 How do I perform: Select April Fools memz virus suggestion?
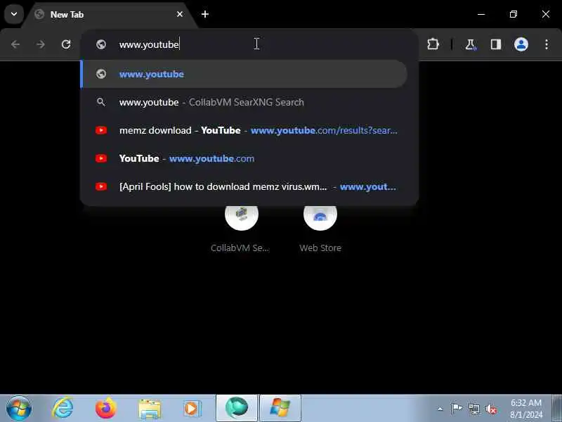click(244, 186)
